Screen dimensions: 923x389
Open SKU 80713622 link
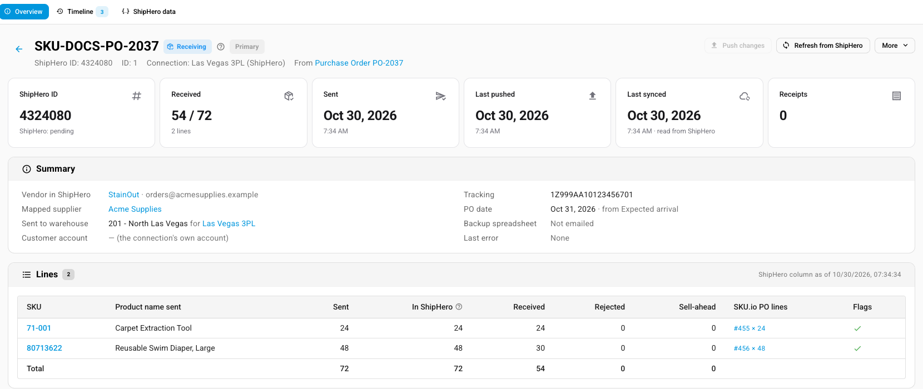pyautogui.click(x=44, y=348)
